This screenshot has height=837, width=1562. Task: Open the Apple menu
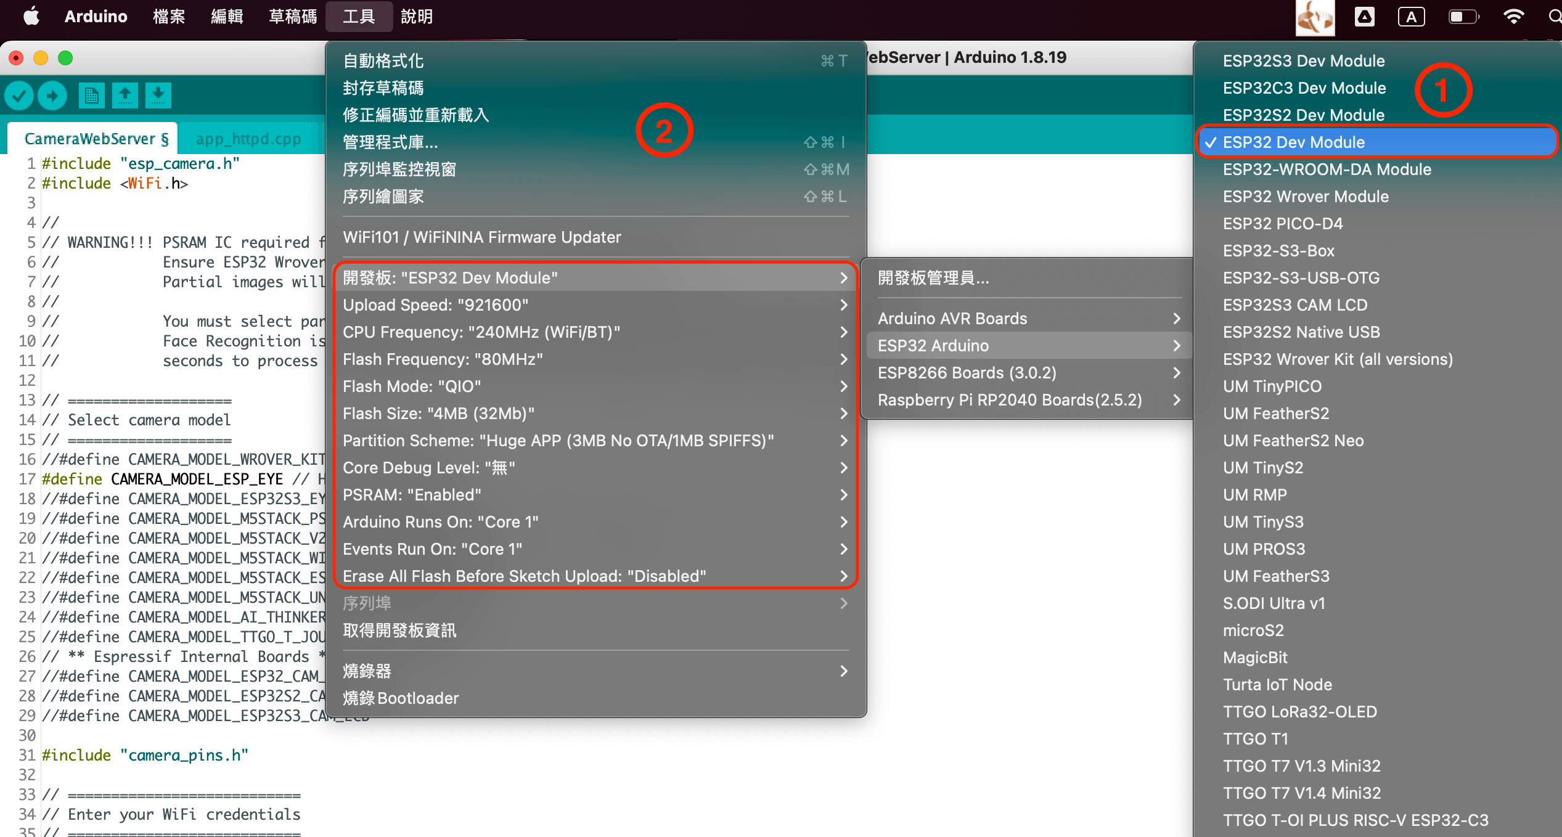(31, 16)
